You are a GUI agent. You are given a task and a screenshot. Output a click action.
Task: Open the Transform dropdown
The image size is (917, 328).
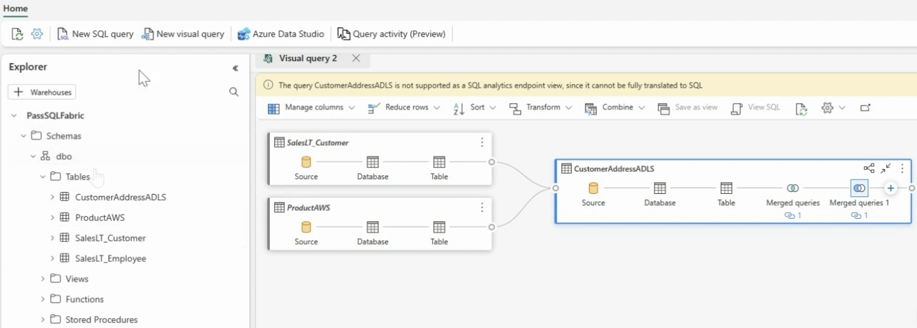tap(540, 108)
